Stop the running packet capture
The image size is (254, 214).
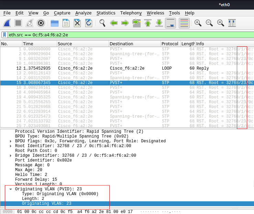(18, 23)
